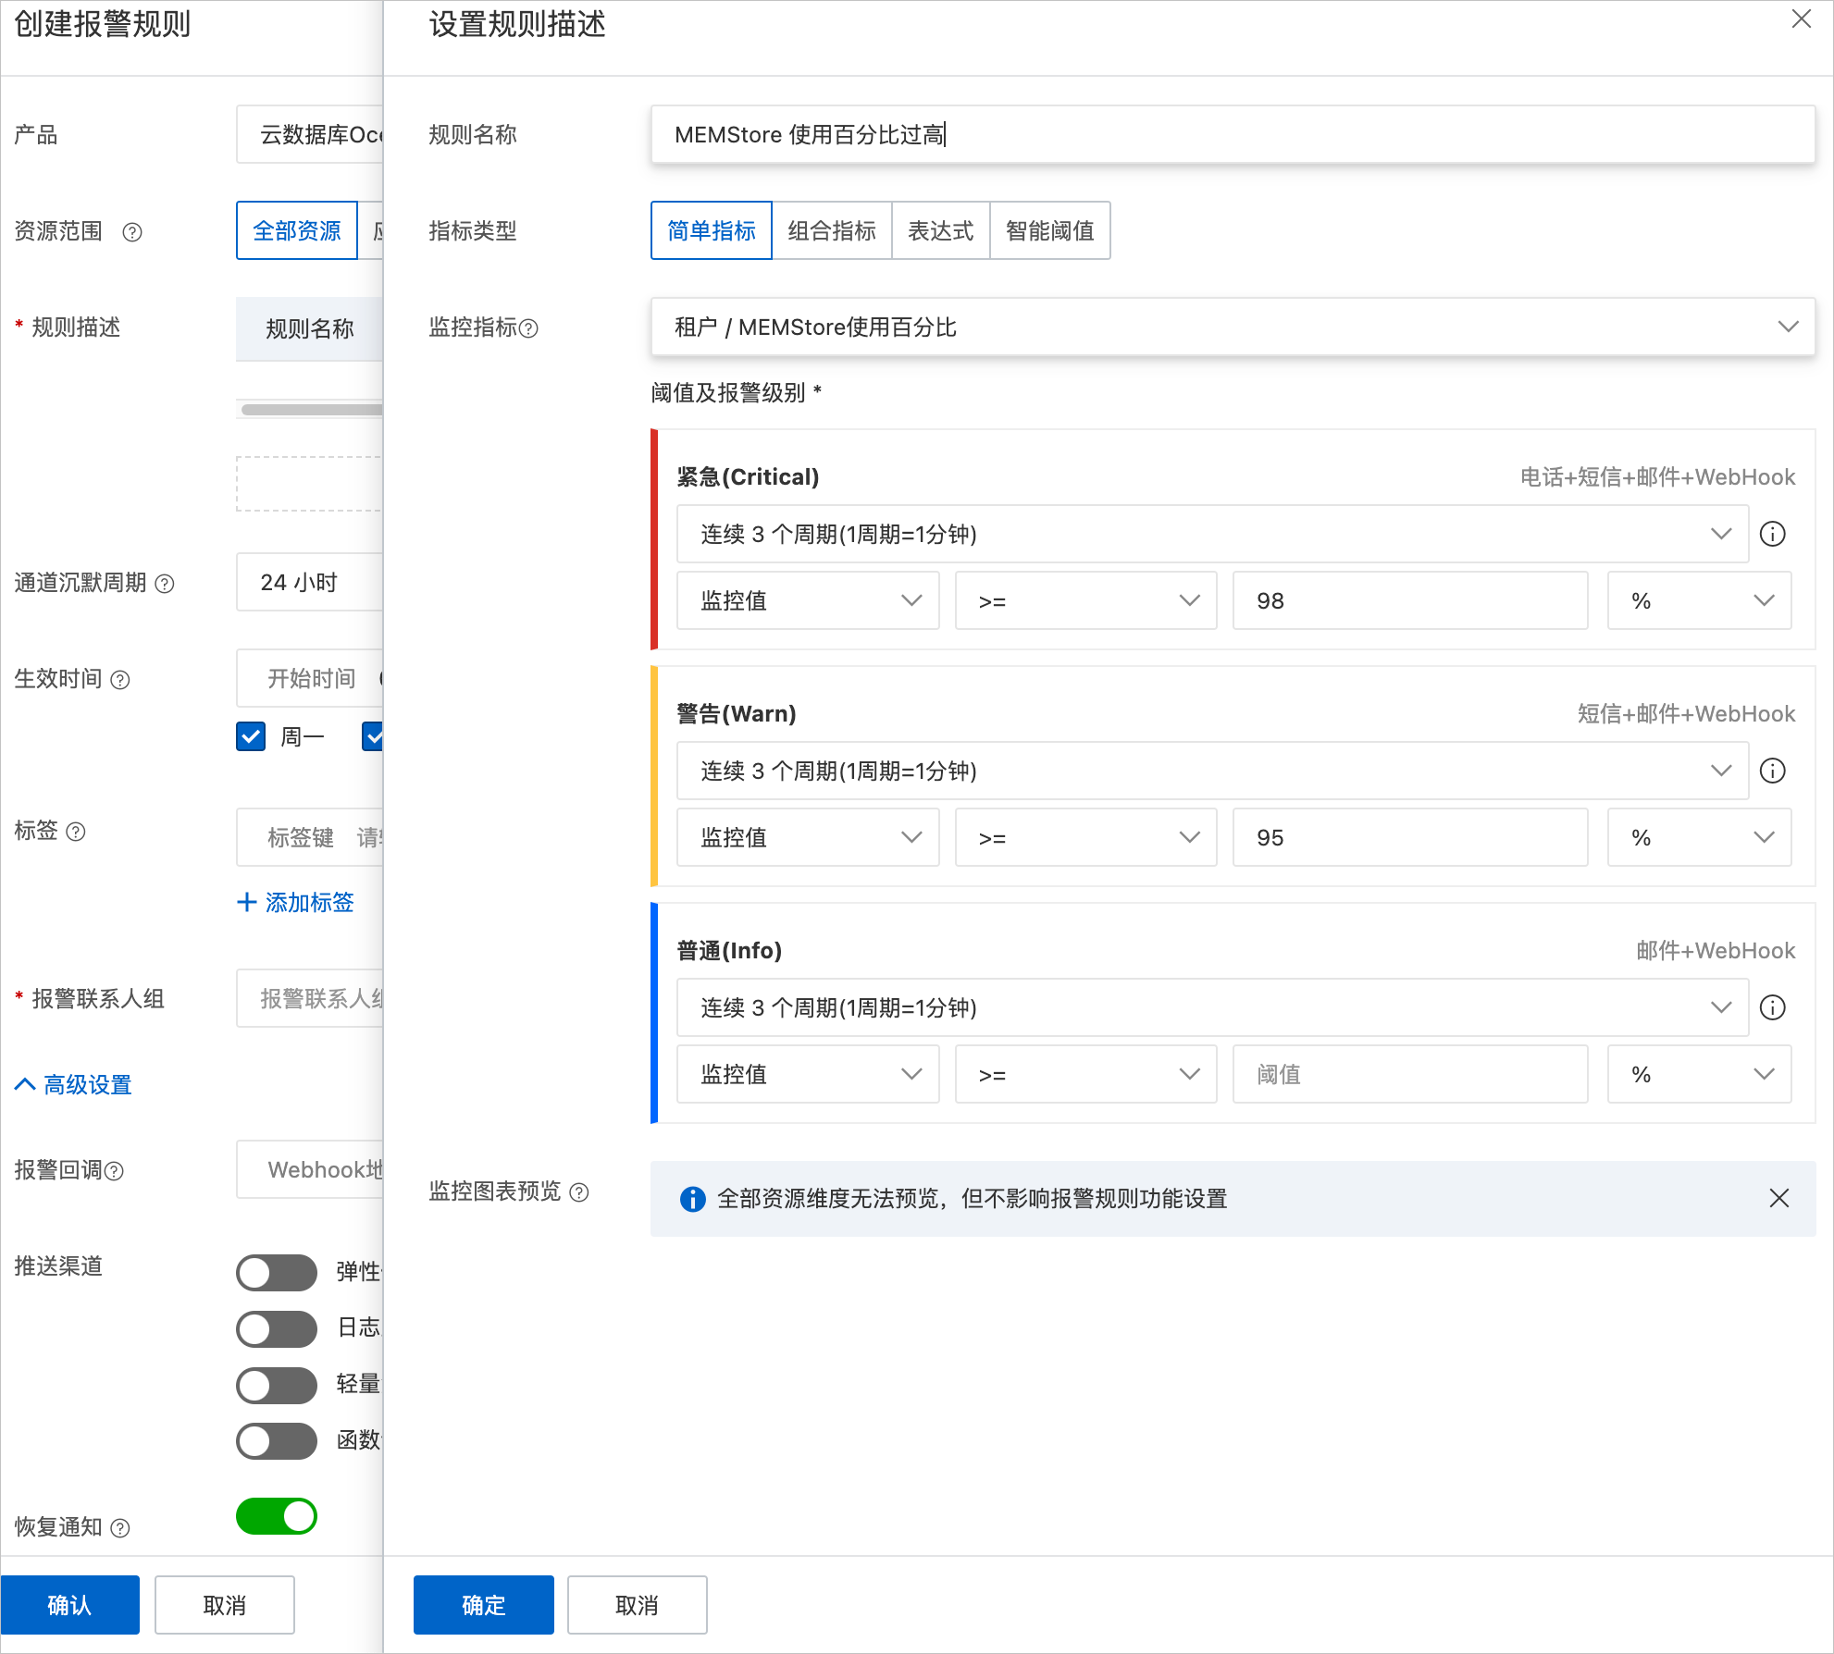Click help icon next to 资源范围
The width and height of the screenshot is (1834, 1654).
tap(132, 232)
